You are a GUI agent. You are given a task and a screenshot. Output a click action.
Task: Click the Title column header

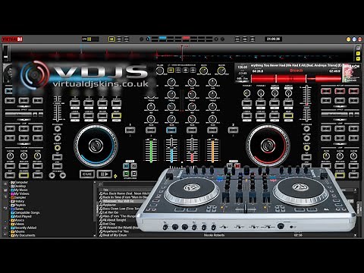pyautogui.click(x=106, y=190)
